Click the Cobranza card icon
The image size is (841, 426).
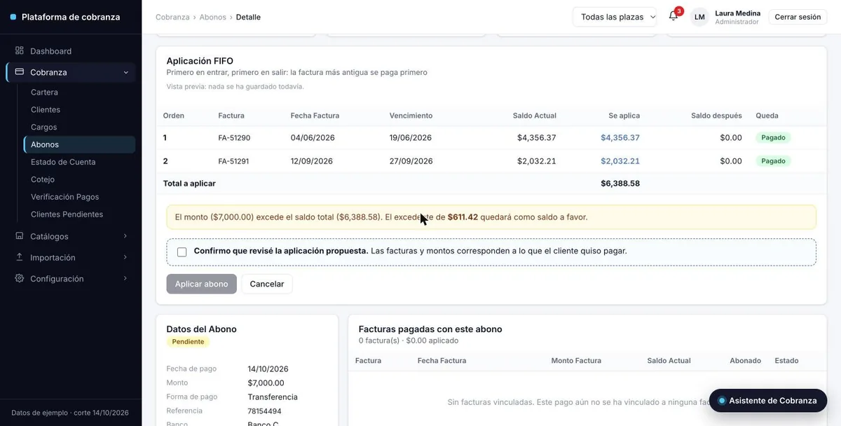pyautogui.click(x=20, y=72)
